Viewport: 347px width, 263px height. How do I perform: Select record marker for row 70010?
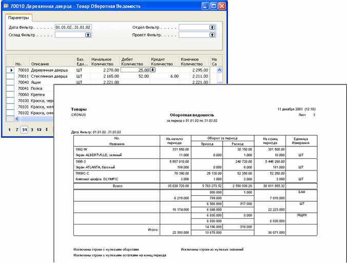pyautogui.click(x=10, y=70)
